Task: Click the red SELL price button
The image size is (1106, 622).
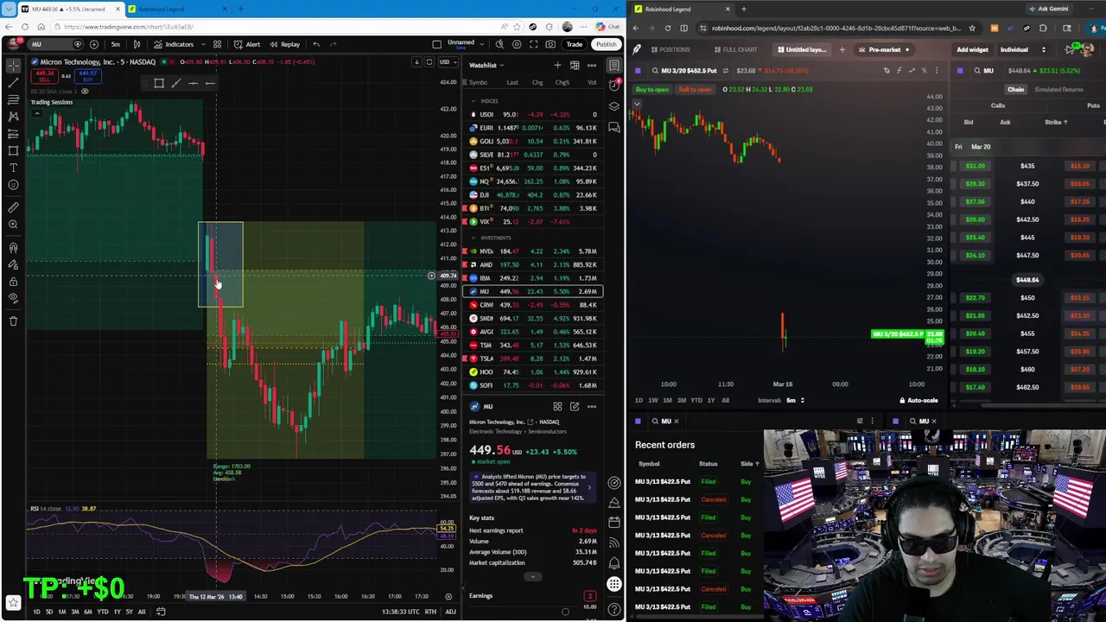Action: point(43,76)
